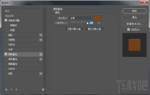Close the 图层样式 dialog
The height and width of the screenshot is (95, 150).
[144, 2]
